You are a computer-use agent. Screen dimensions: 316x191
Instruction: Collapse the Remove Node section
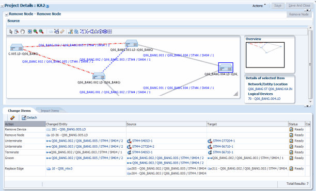point(6,14)
